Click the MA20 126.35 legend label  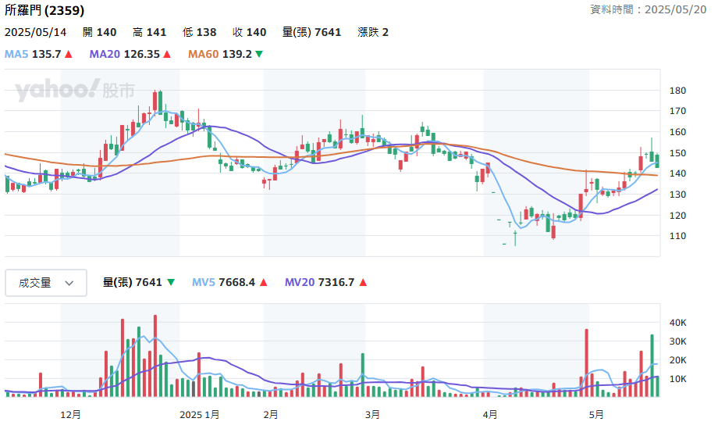click(x=125, y=54)
